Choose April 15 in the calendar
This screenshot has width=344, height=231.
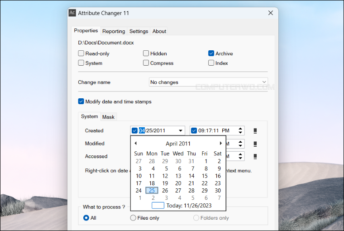coord(205,176)
